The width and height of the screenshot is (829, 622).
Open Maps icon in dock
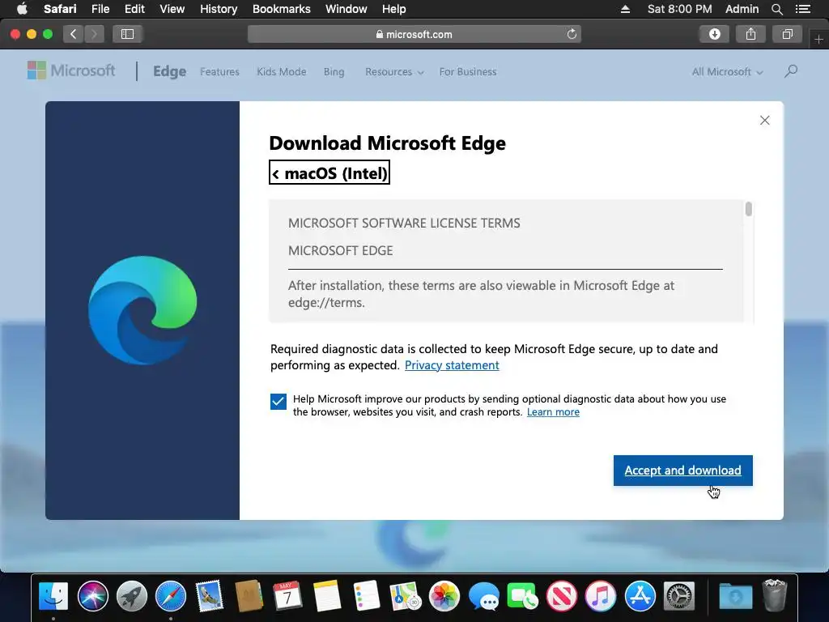point(405,595)
